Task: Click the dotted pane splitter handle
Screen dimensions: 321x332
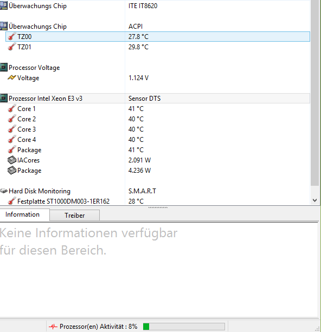Action: pos(158,207)
